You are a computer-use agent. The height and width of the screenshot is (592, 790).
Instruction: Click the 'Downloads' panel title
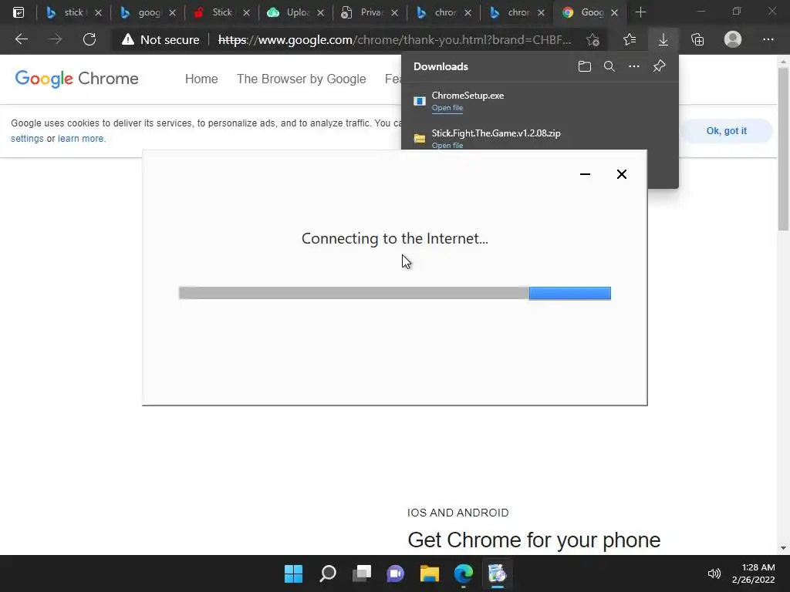[x=441, y=66]
